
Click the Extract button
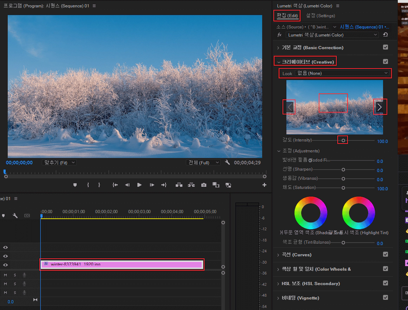click(191, 185)
